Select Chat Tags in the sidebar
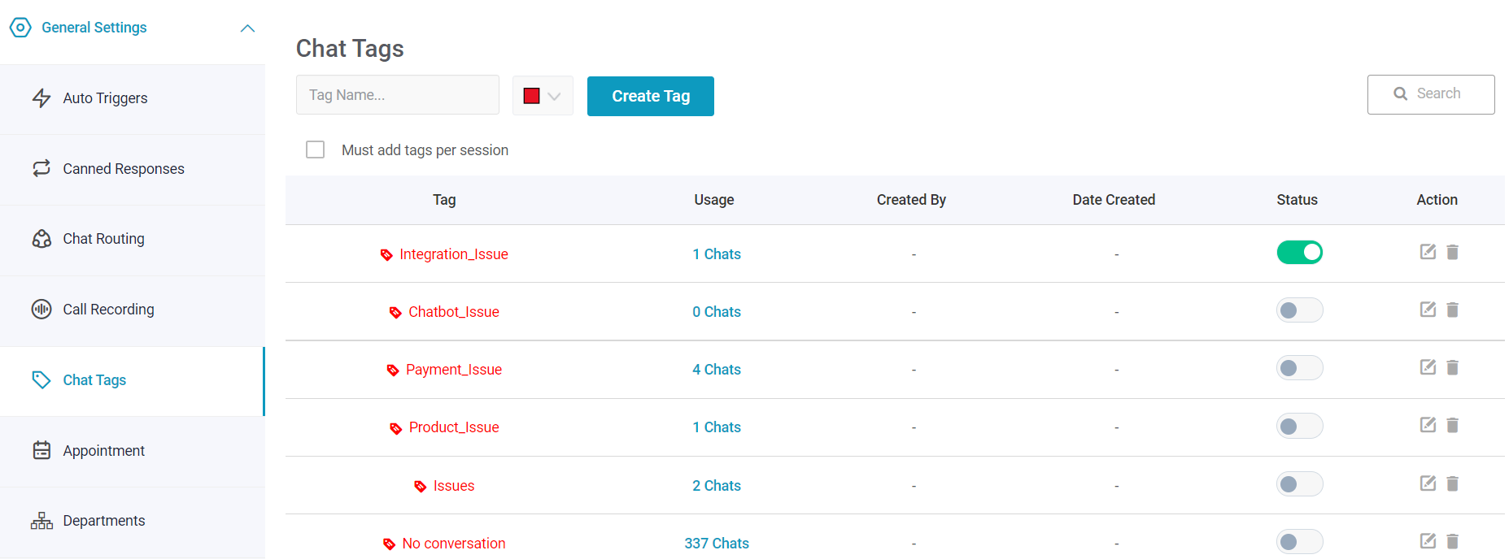This screenshot has width=1509, height=559. click(x=133, y=381)
